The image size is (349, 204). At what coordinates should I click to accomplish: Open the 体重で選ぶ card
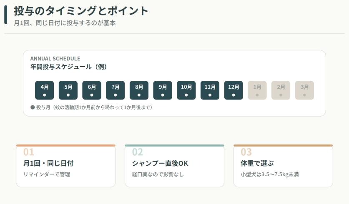pos(283,166)
